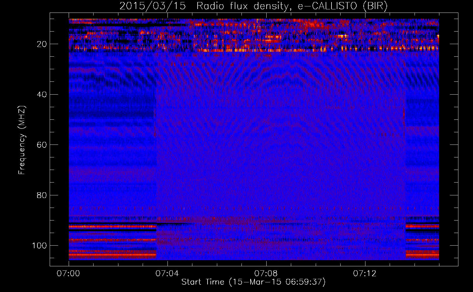Image resolution: width=473 pixels, height=292 pixels.
Task: Click the 80 frequency tick label
Action: 42,195
